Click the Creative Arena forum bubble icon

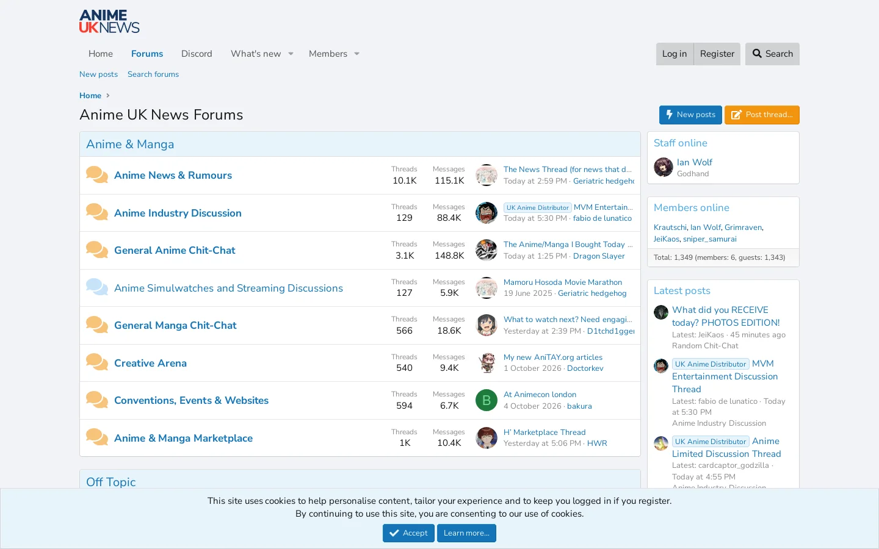pos(97,363)
